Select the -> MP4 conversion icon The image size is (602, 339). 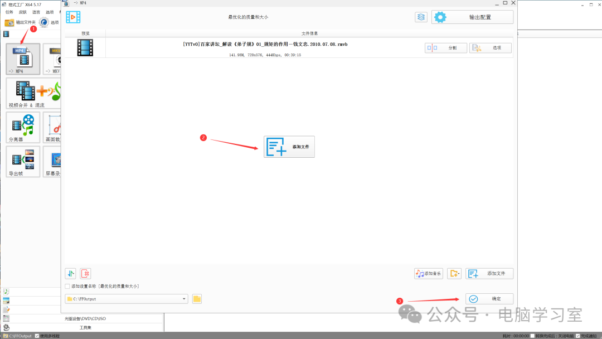pyautogui.click(x=23, y=59)
